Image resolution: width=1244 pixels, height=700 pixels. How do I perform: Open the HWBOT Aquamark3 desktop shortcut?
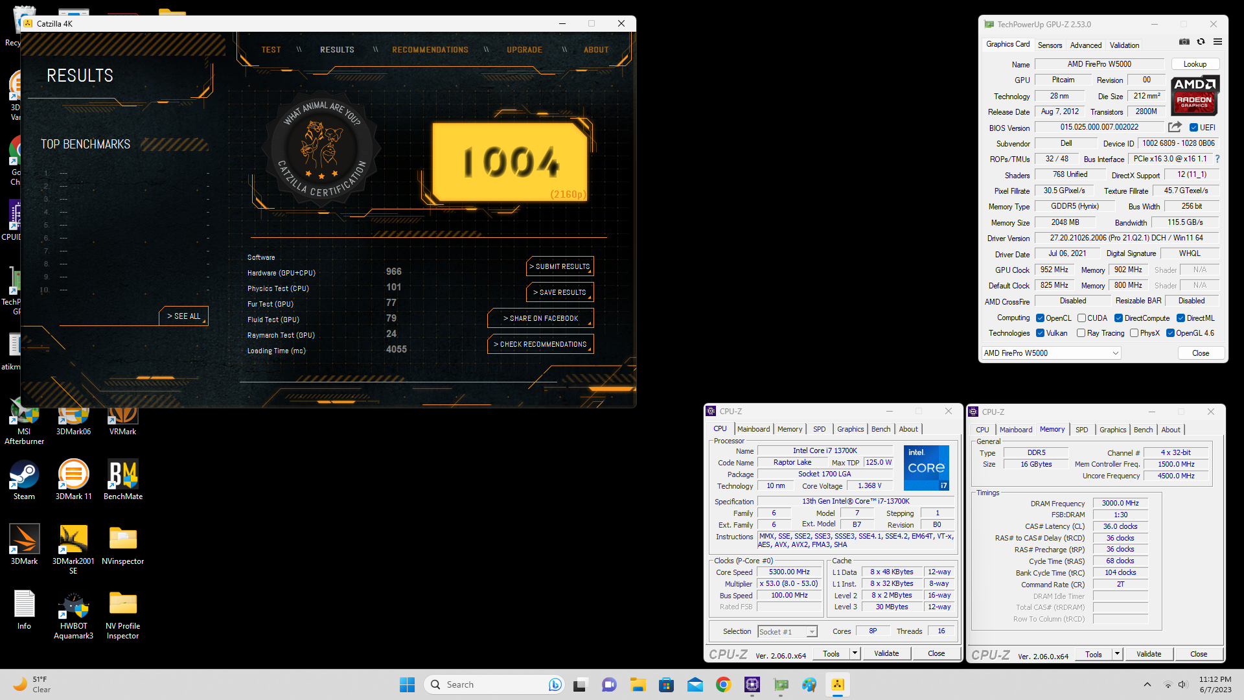[x=73, y=614]
